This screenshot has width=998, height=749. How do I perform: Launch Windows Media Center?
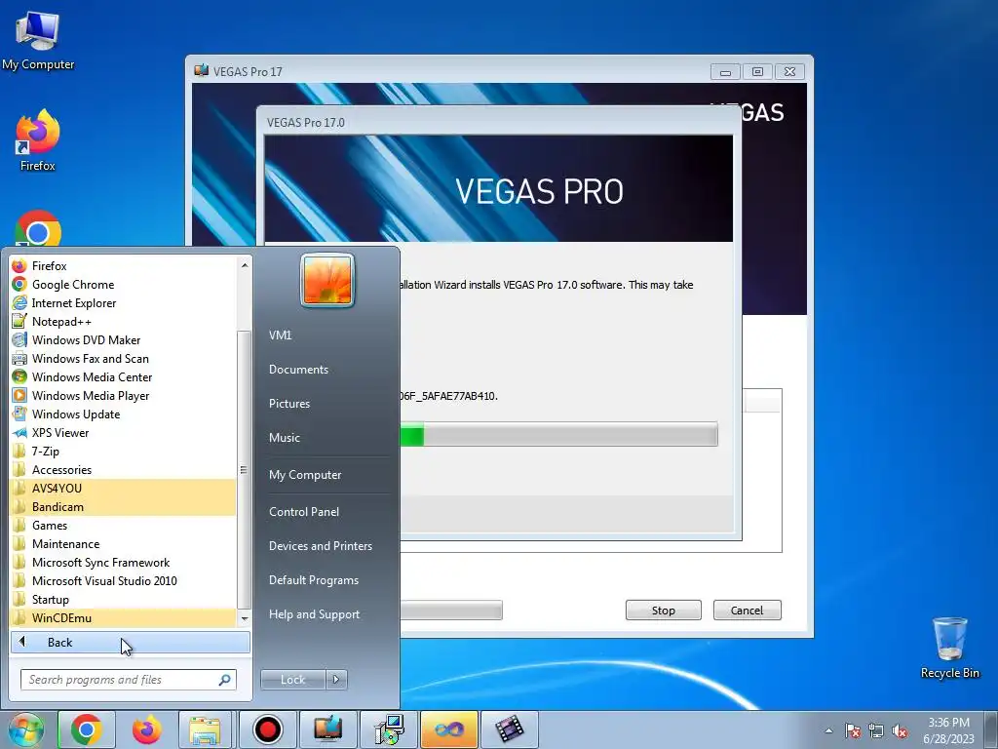pyautogui.click(x=123, y=376)
